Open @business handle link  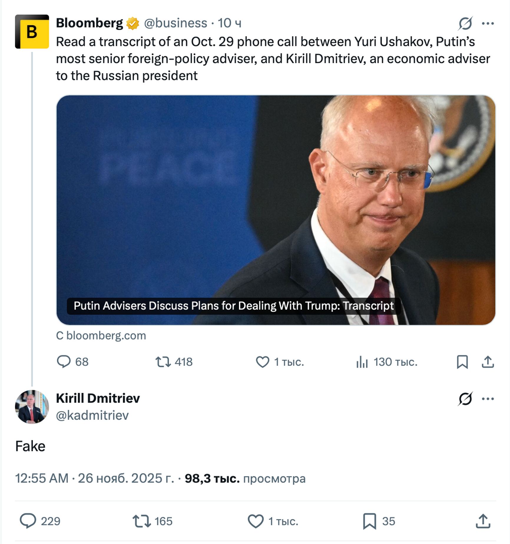(175, 23)
